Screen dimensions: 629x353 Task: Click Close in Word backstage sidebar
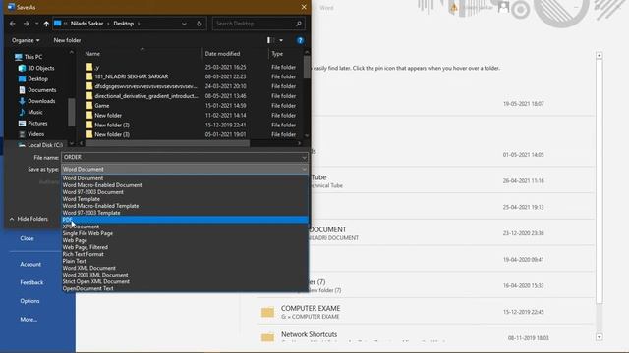[x=27, y=238]
